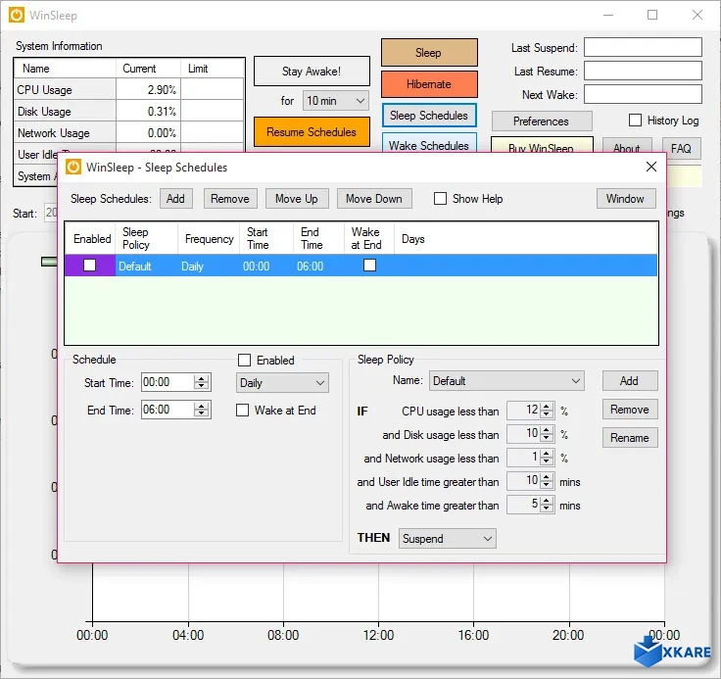The height and width of the screenshot is (679, 721).
Task: Click the Buy WinSleep button
Action: (x=541, y=146)
